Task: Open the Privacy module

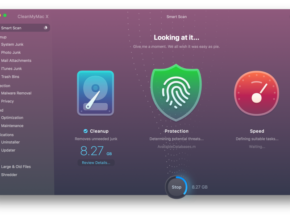Action: tap(8, 101)
